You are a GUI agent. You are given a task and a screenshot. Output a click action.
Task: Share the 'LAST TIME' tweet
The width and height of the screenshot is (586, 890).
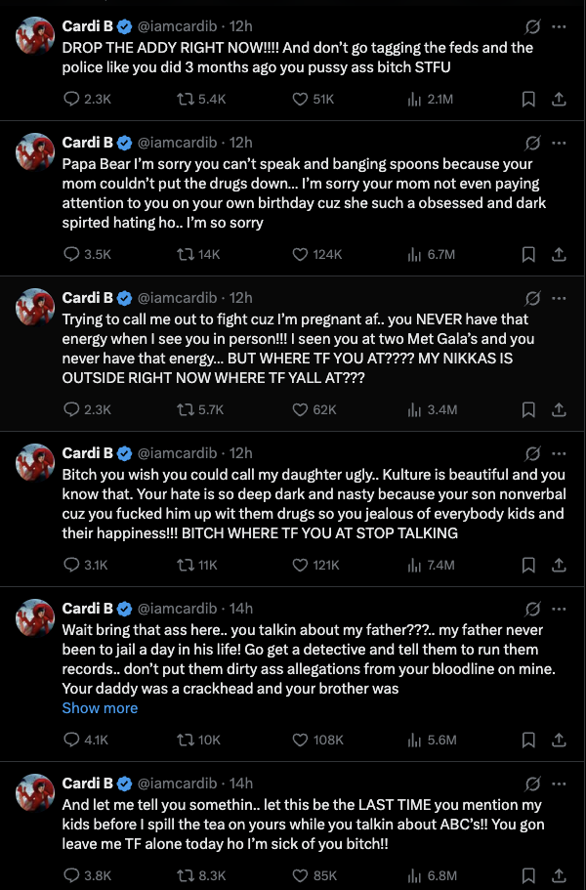559,875
